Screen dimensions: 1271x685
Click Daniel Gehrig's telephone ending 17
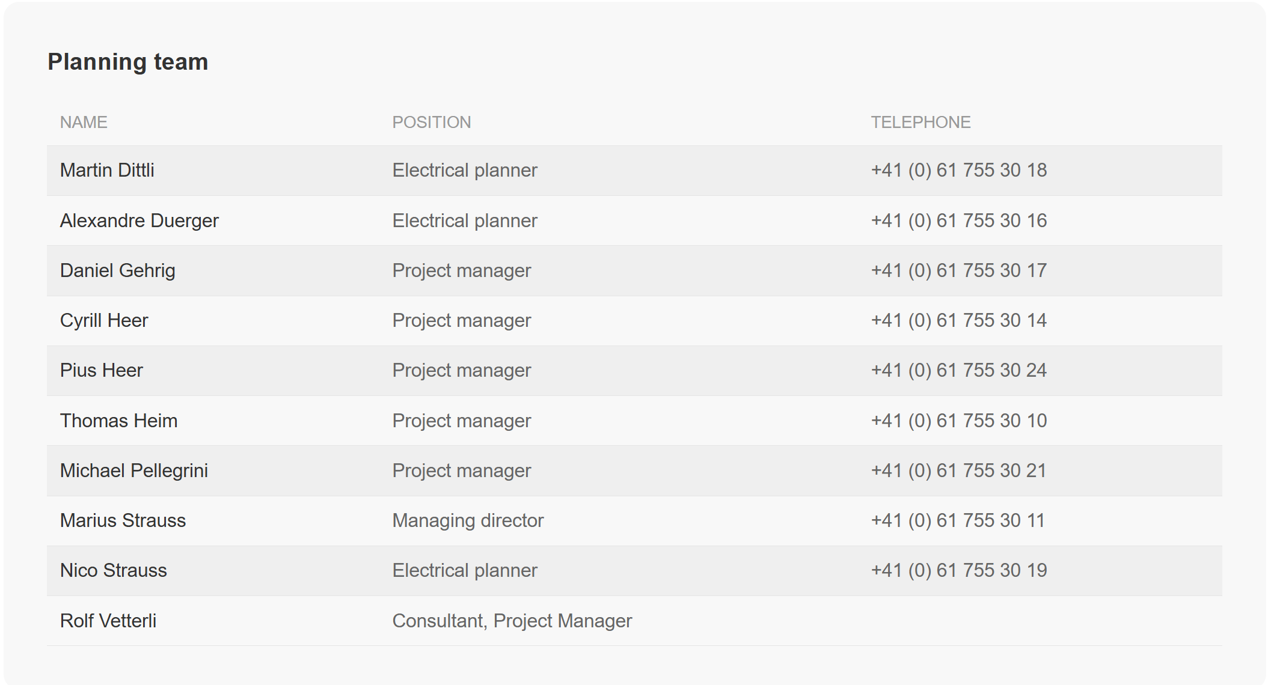coord(958,270)
